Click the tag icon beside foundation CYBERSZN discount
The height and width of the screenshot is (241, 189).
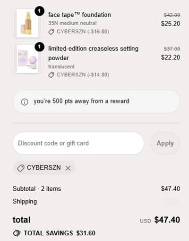tap(51, 32)
